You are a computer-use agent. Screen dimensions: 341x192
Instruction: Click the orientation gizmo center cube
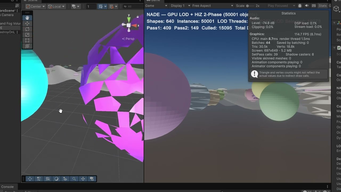tap(129, 25)
